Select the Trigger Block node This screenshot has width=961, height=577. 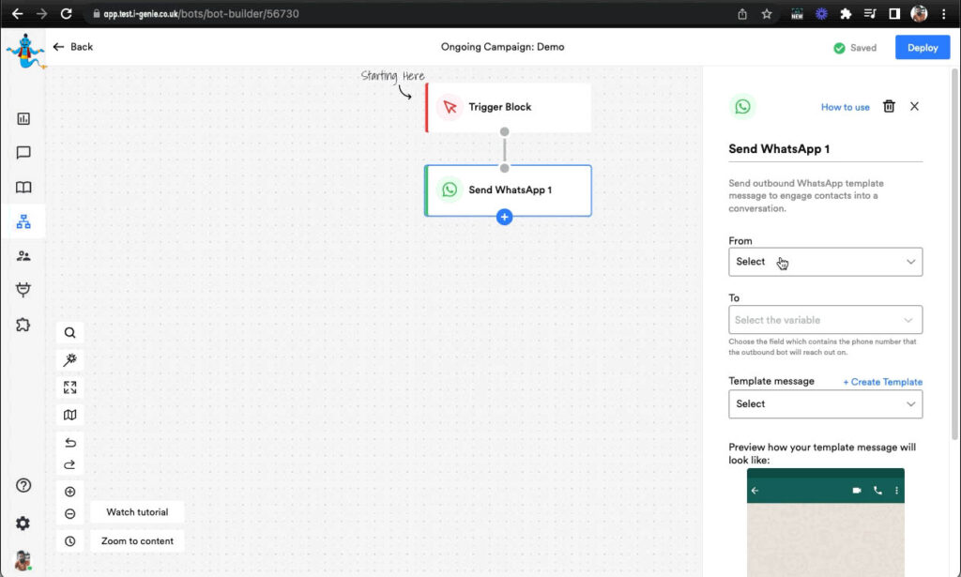508,107
